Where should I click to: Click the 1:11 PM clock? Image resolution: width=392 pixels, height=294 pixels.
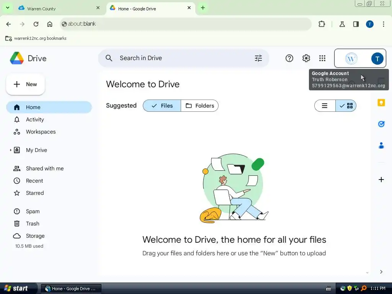pyautogui.click(x=378, y=288)
